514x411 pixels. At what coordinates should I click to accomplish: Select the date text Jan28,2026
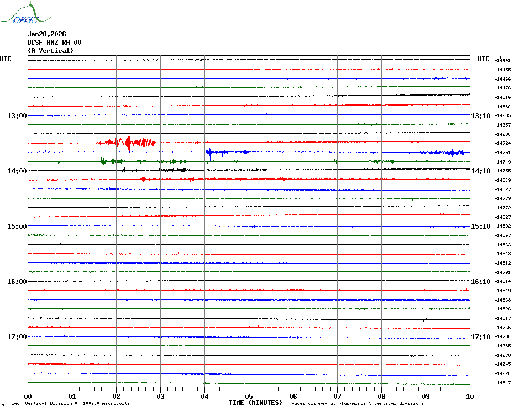pyautogui.click(x=46, y=34)
